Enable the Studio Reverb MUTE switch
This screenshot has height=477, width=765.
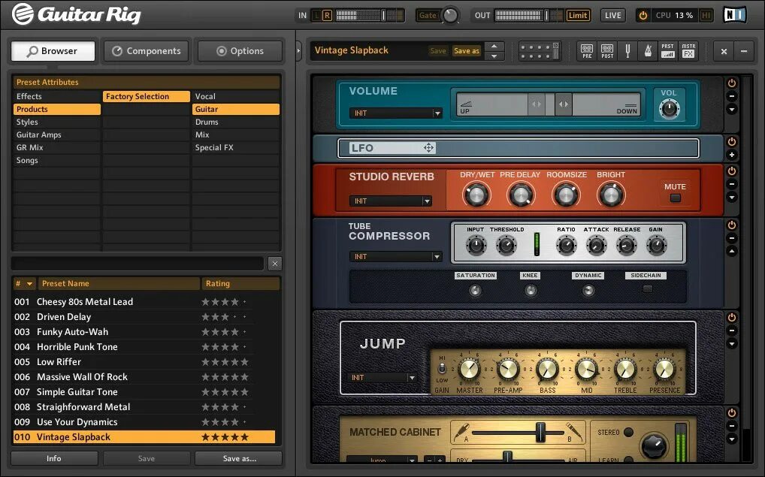click(676, 198)
